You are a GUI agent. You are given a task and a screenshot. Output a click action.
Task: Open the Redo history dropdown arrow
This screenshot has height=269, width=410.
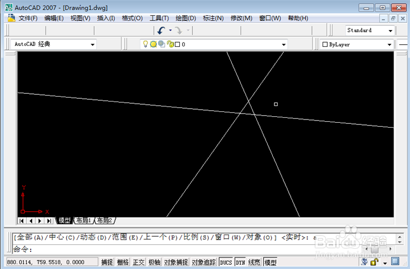click(188, 30)
